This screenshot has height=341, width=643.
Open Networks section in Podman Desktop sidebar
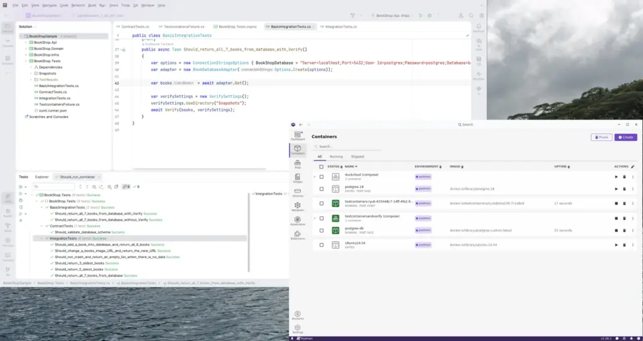coord(298,207)
